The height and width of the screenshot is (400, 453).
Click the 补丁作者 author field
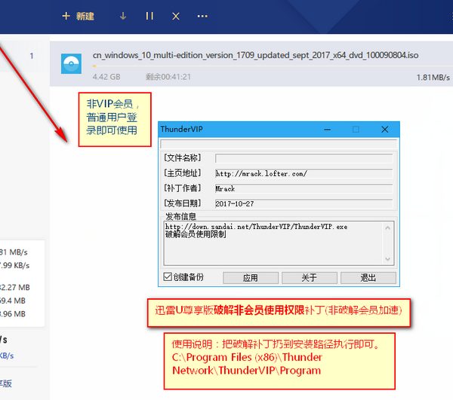tap(304, 188)
